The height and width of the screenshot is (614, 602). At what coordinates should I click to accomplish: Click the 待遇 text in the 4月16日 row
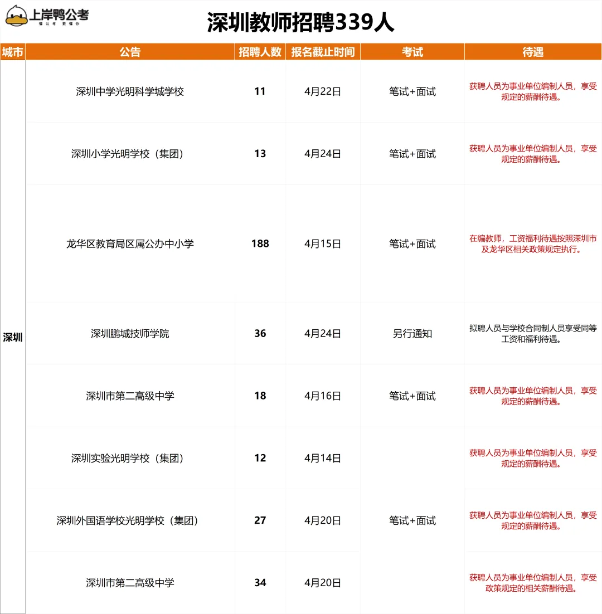click(533, 396)
